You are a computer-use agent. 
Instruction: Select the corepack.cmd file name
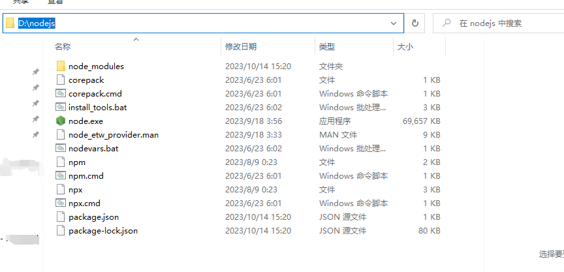coord(95,94)
